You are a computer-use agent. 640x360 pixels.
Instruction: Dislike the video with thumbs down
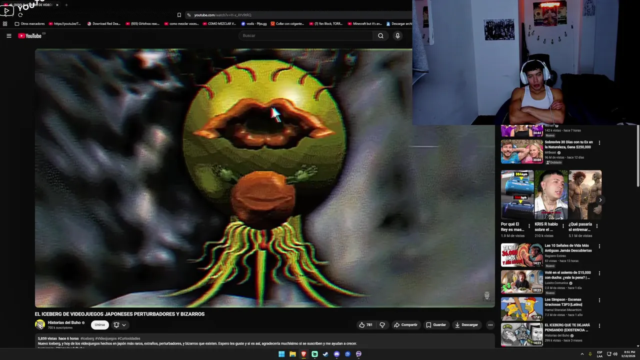click(382, 325)
